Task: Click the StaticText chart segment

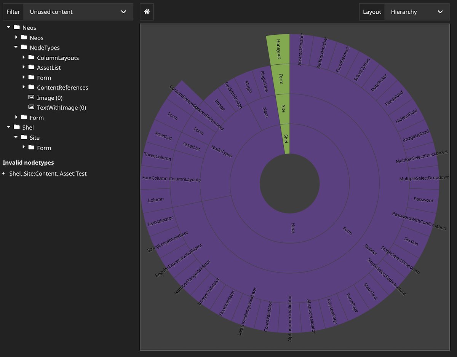Action: [371, 292]
